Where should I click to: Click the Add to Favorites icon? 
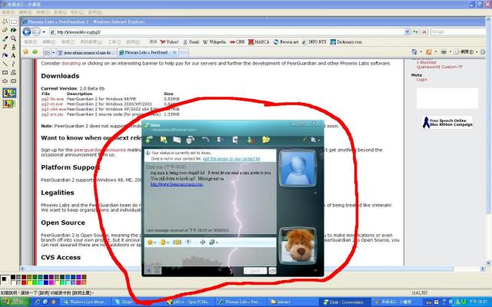35,51
